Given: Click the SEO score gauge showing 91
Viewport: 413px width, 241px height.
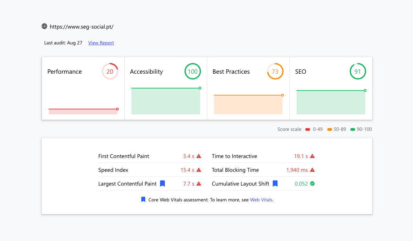Looking at the screenshot, I should click(x=358, y=72).
